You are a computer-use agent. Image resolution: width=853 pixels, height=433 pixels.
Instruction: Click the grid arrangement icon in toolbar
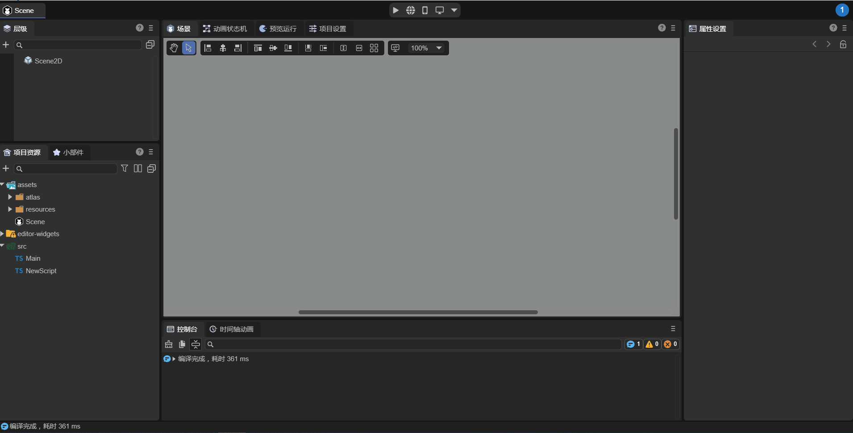click(x=374, y=48)
